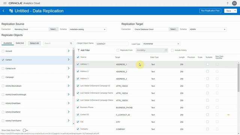Check the Account object checkbox
The height and width of the screenshot is (135, 240).
3,51
